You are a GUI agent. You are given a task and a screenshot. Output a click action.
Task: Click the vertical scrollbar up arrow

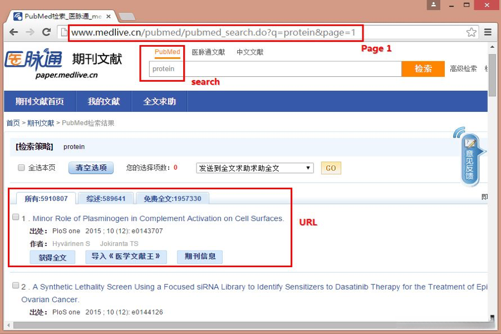492,47
